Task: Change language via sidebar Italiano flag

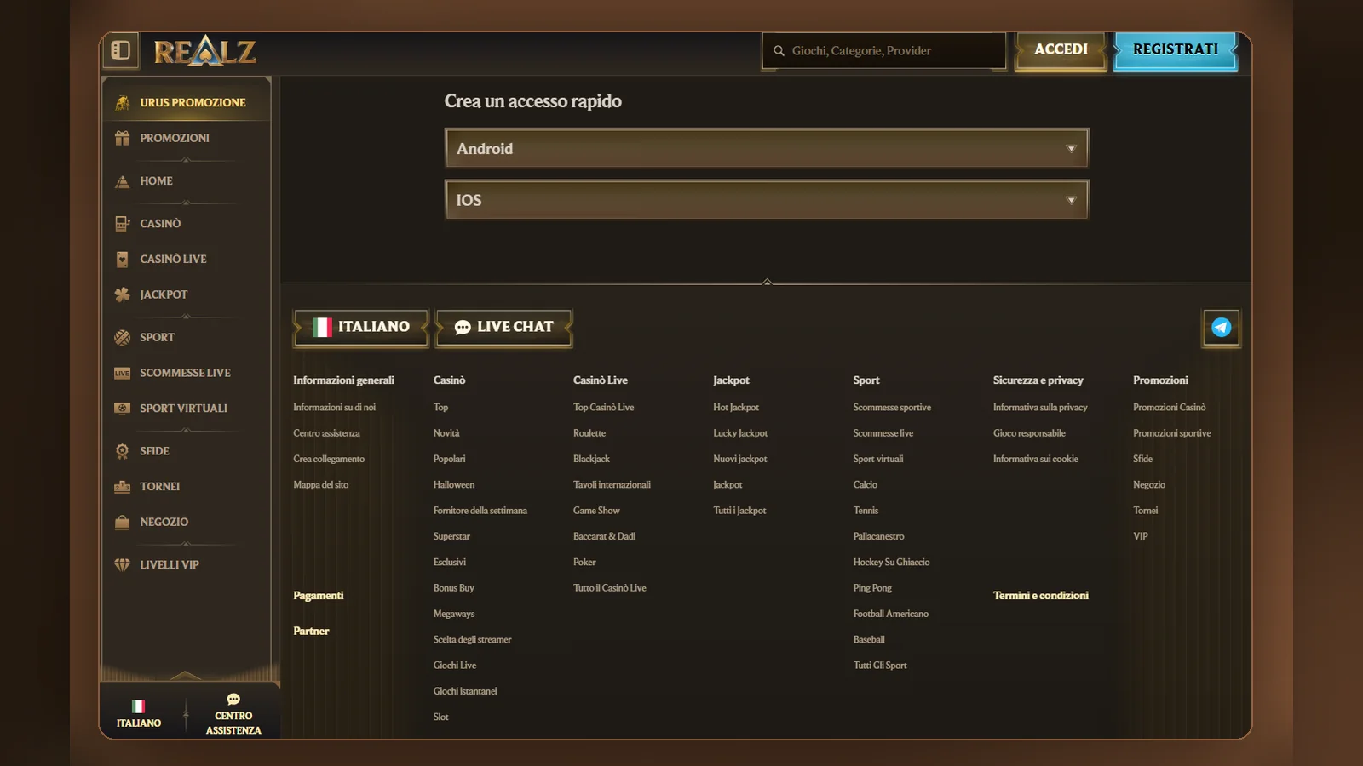Action: [x=139, y=714]
